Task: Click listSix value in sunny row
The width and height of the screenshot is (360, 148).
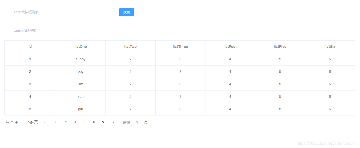Action: (330, 59)
